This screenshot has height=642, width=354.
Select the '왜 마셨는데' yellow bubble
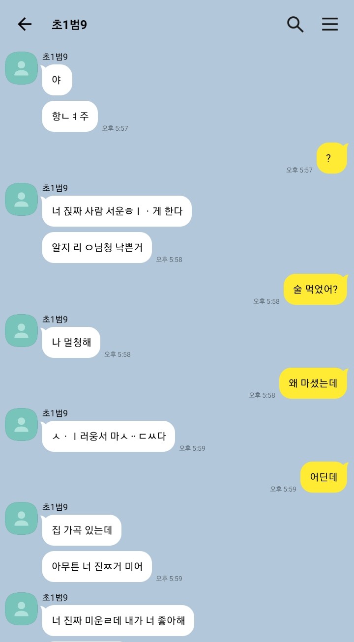pos(313,383)
